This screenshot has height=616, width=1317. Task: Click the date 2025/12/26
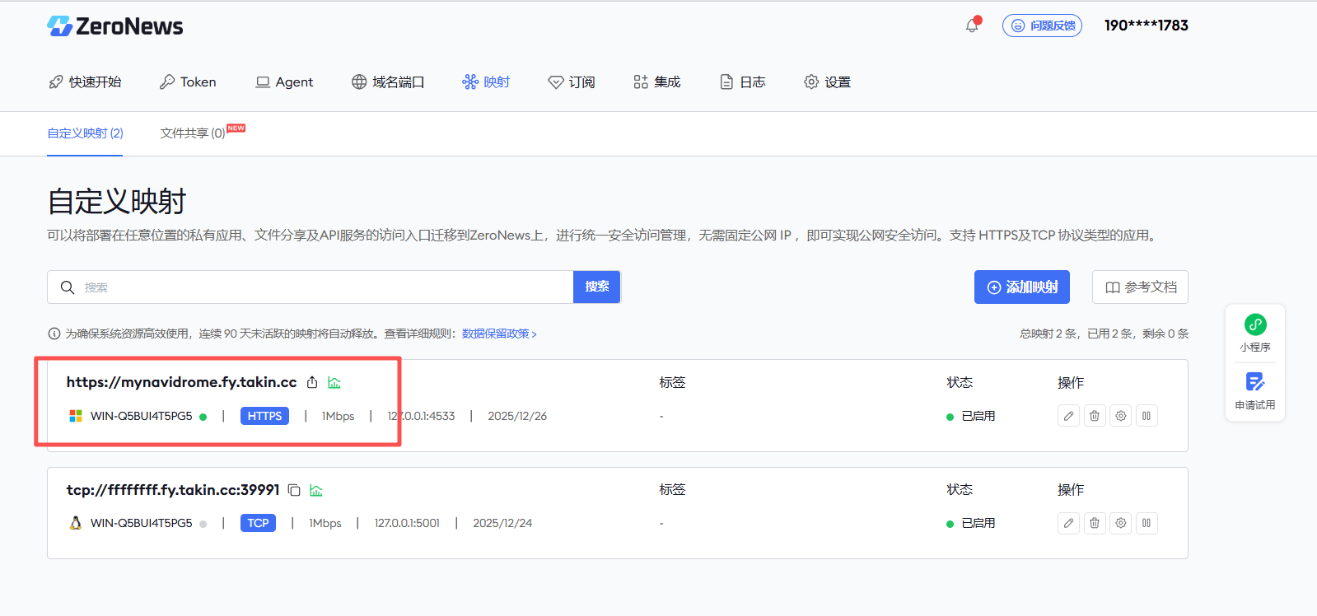[517, 416]
